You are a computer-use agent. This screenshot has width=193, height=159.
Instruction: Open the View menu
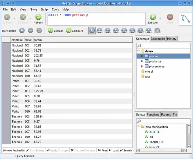point(23,10)
